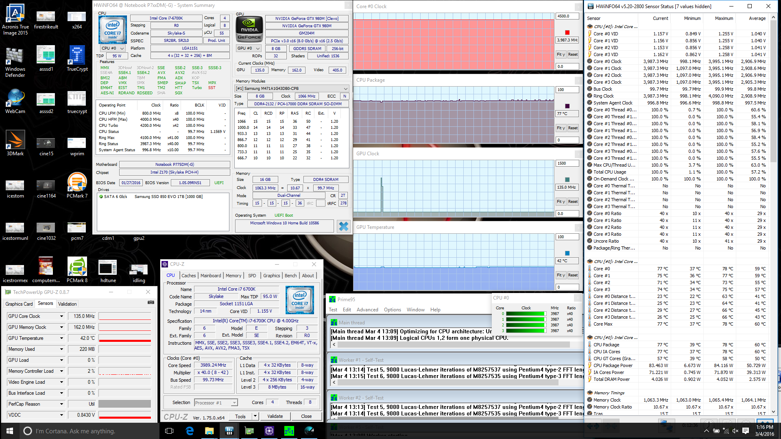Click Reset in GPU Clock graph

(x=573, y=202)
